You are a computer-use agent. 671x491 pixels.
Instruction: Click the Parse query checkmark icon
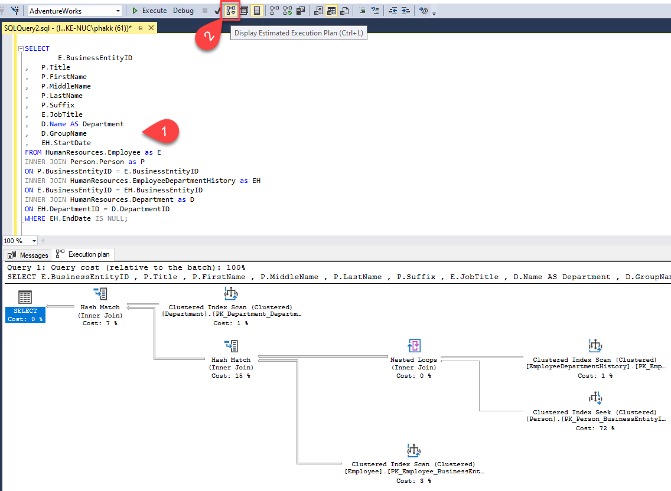tap(218, 11)
